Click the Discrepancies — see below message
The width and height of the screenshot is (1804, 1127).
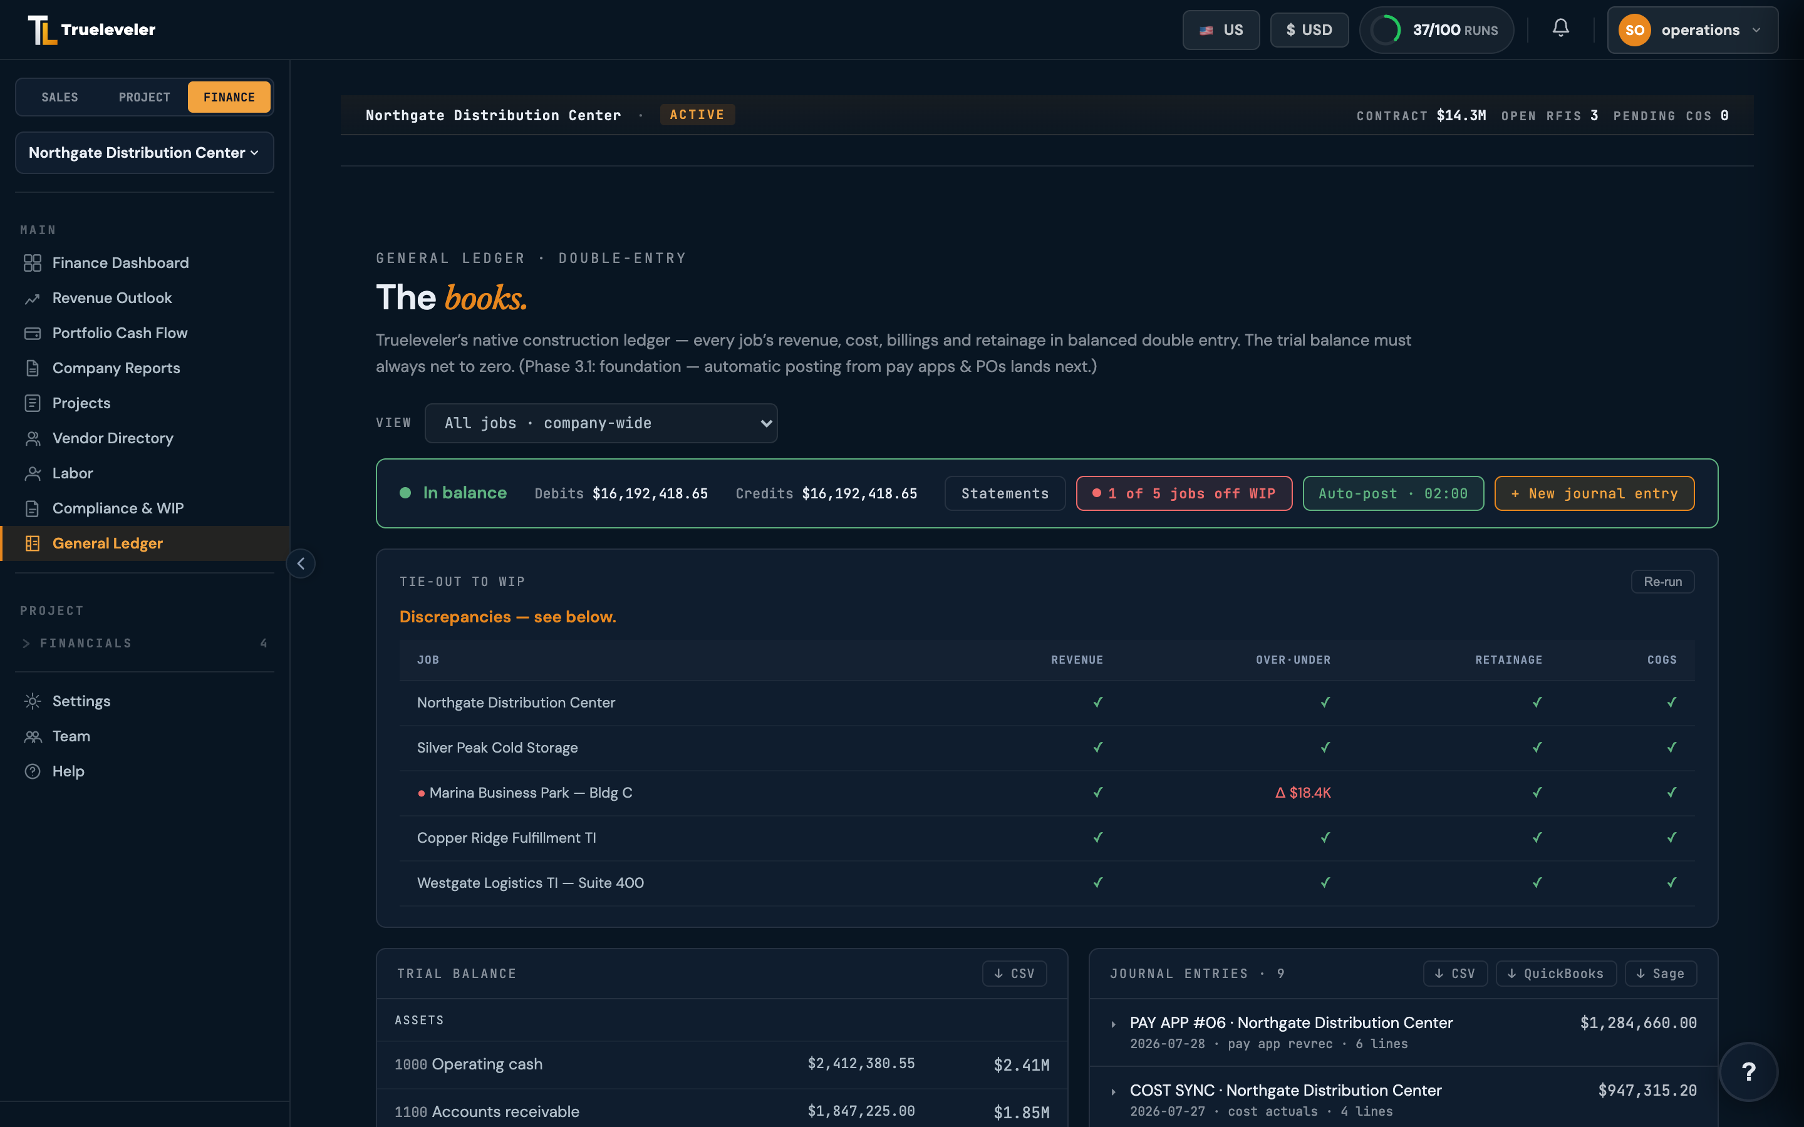coord(507,617)
